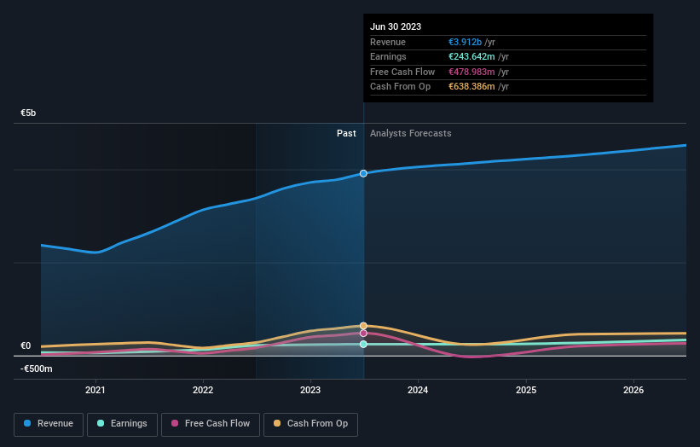Screen dimensions: 700x447
Task: Click the 2026 x-axis label
Action: click(633, 390)
